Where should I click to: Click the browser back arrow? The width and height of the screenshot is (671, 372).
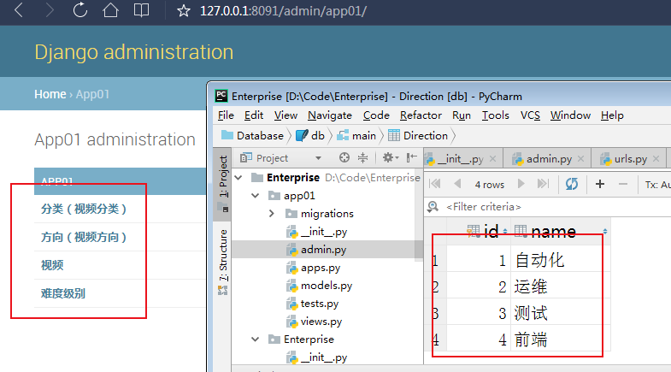tap(19, 10)
